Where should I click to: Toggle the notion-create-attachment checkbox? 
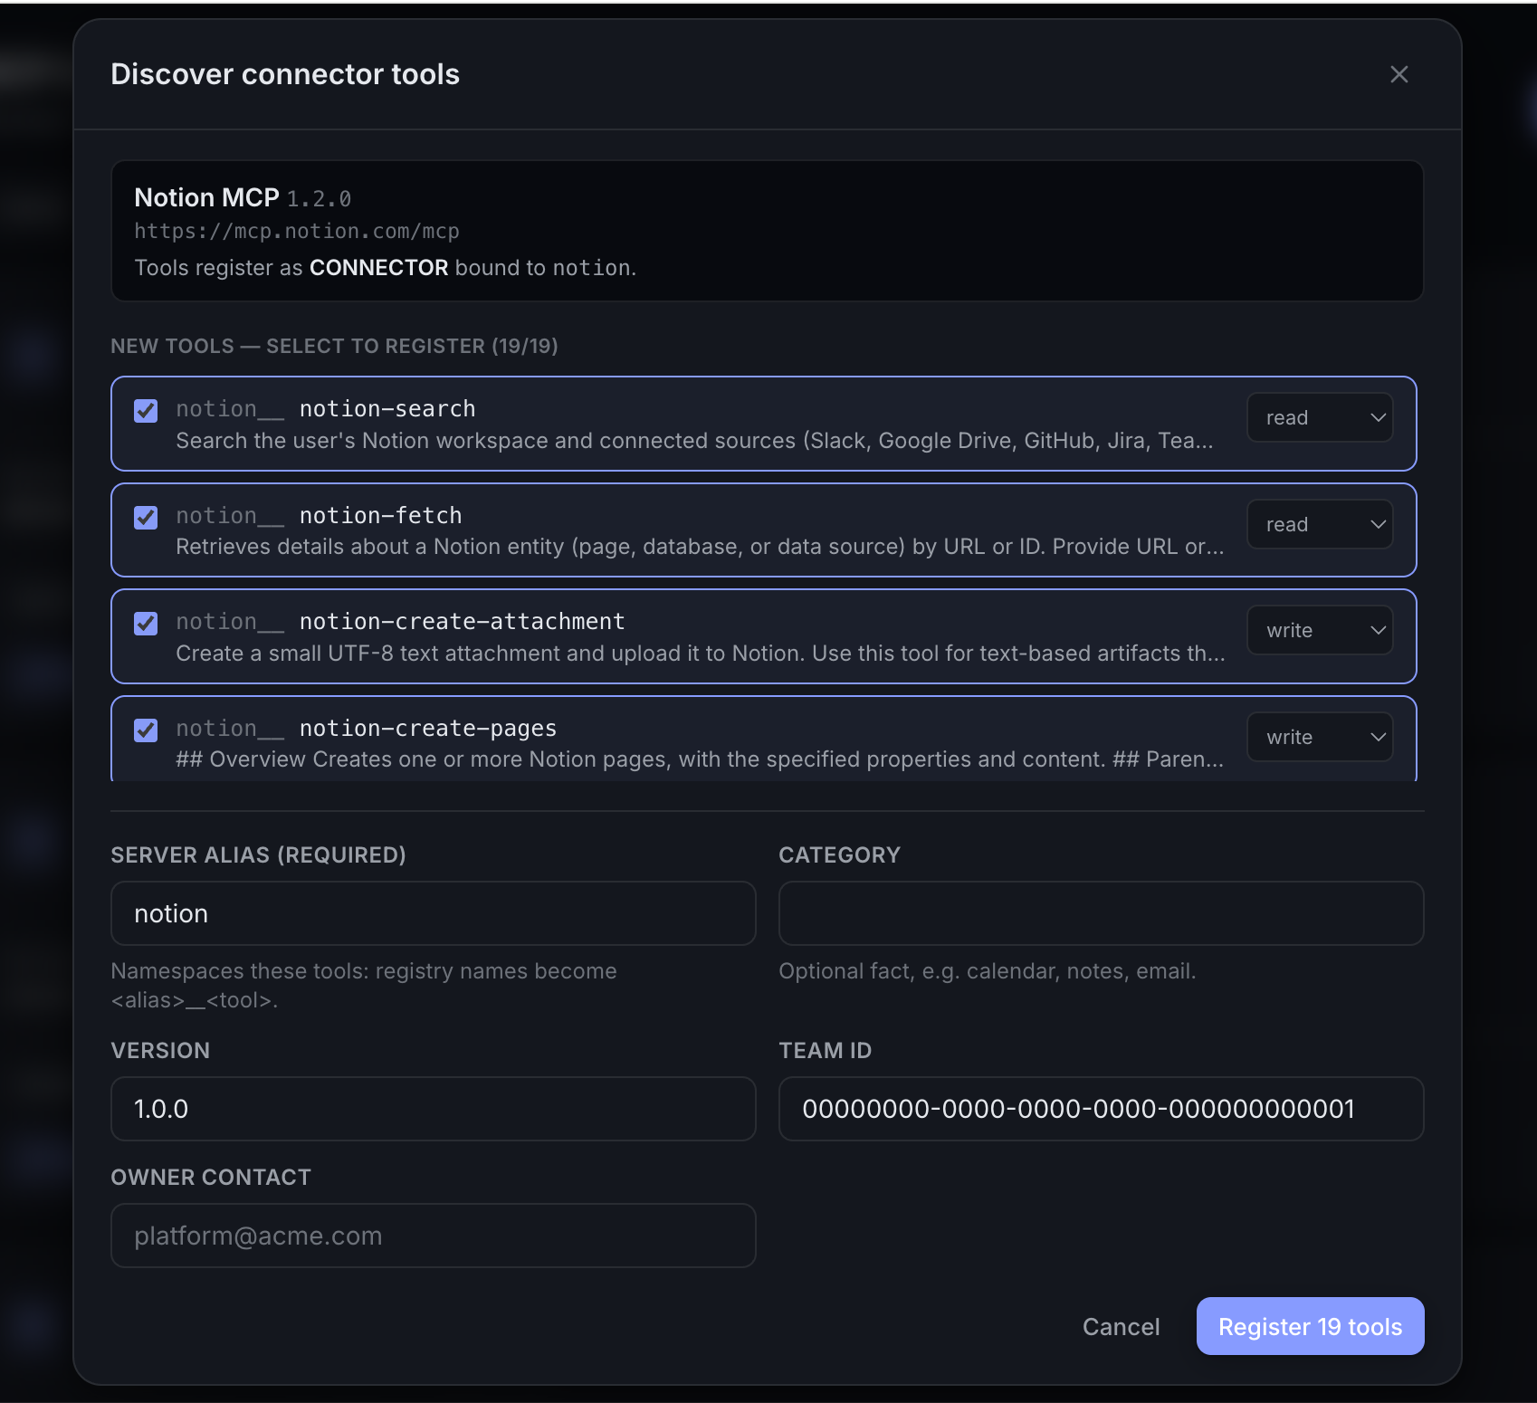(x=146, y=624)
